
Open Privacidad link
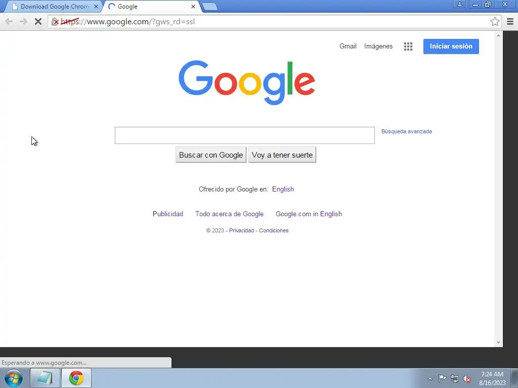[x=241, y=230]
